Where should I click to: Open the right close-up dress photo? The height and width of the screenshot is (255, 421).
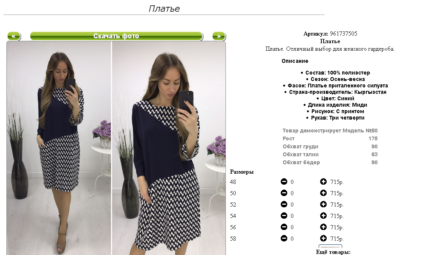[x=169, y=148]
